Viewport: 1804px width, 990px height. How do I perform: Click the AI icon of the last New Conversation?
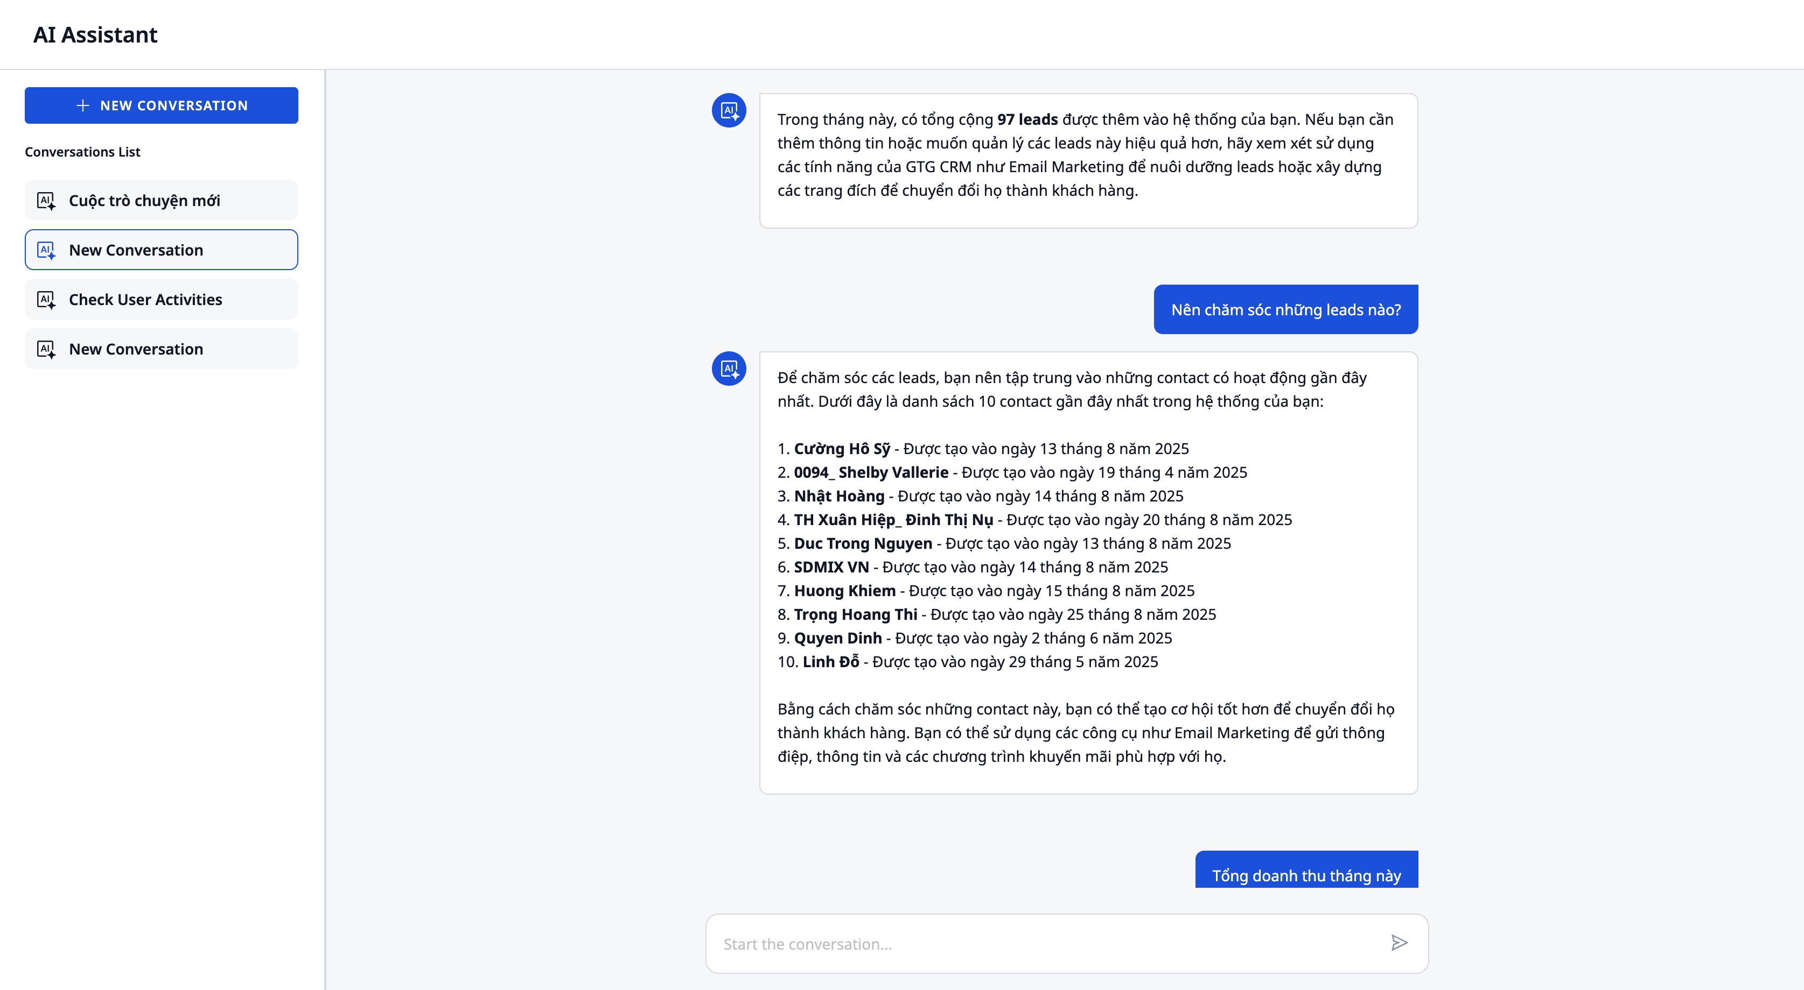coord(46,349)
